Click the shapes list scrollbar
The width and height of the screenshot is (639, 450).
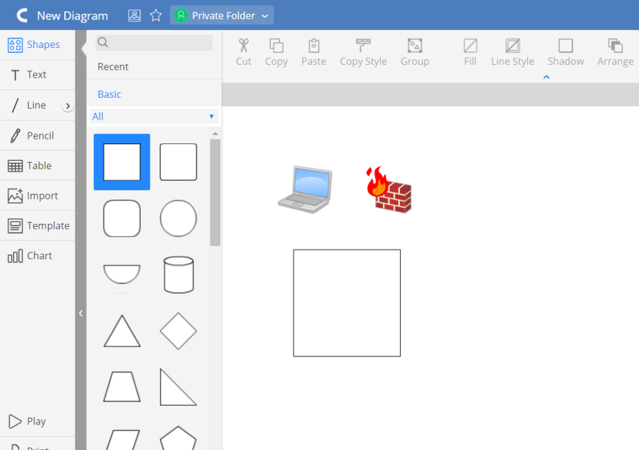pyautogui.click(x=215, y=193)
